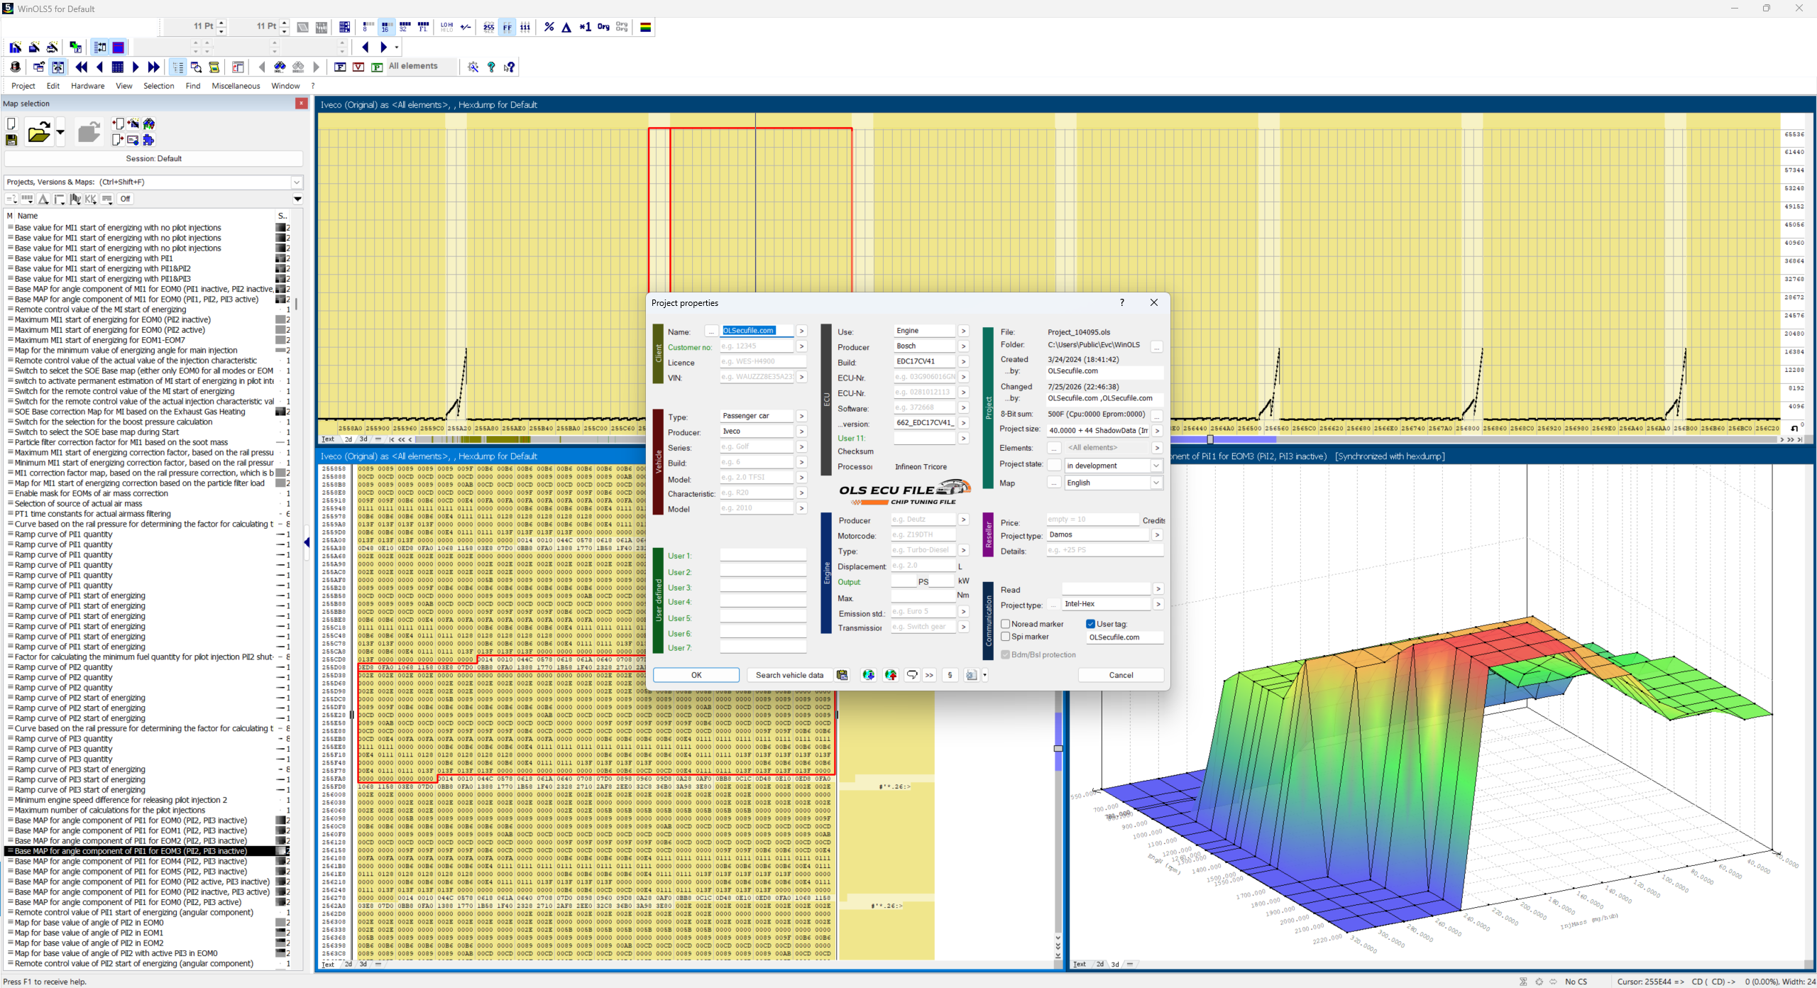The height and width of the screenshot is (988, 1817).
Task: Click the red V window icon
Action: [358, 67]
